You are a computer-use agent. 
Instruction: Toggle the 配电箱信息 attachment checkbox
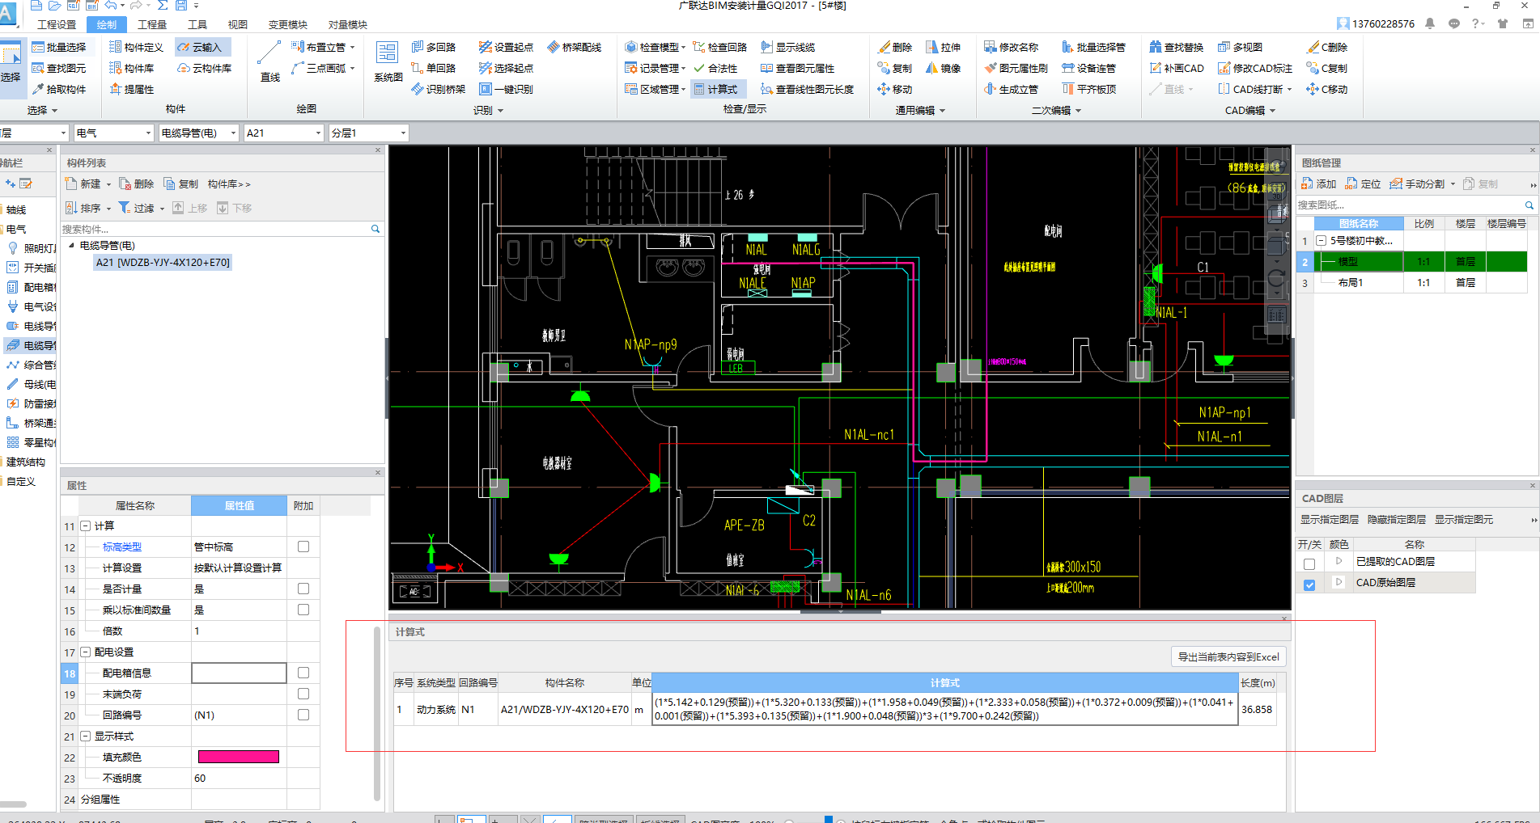303,673
